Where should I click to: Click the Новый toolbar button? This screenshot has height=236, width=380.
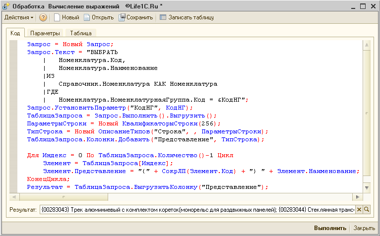tap(66, 17)
